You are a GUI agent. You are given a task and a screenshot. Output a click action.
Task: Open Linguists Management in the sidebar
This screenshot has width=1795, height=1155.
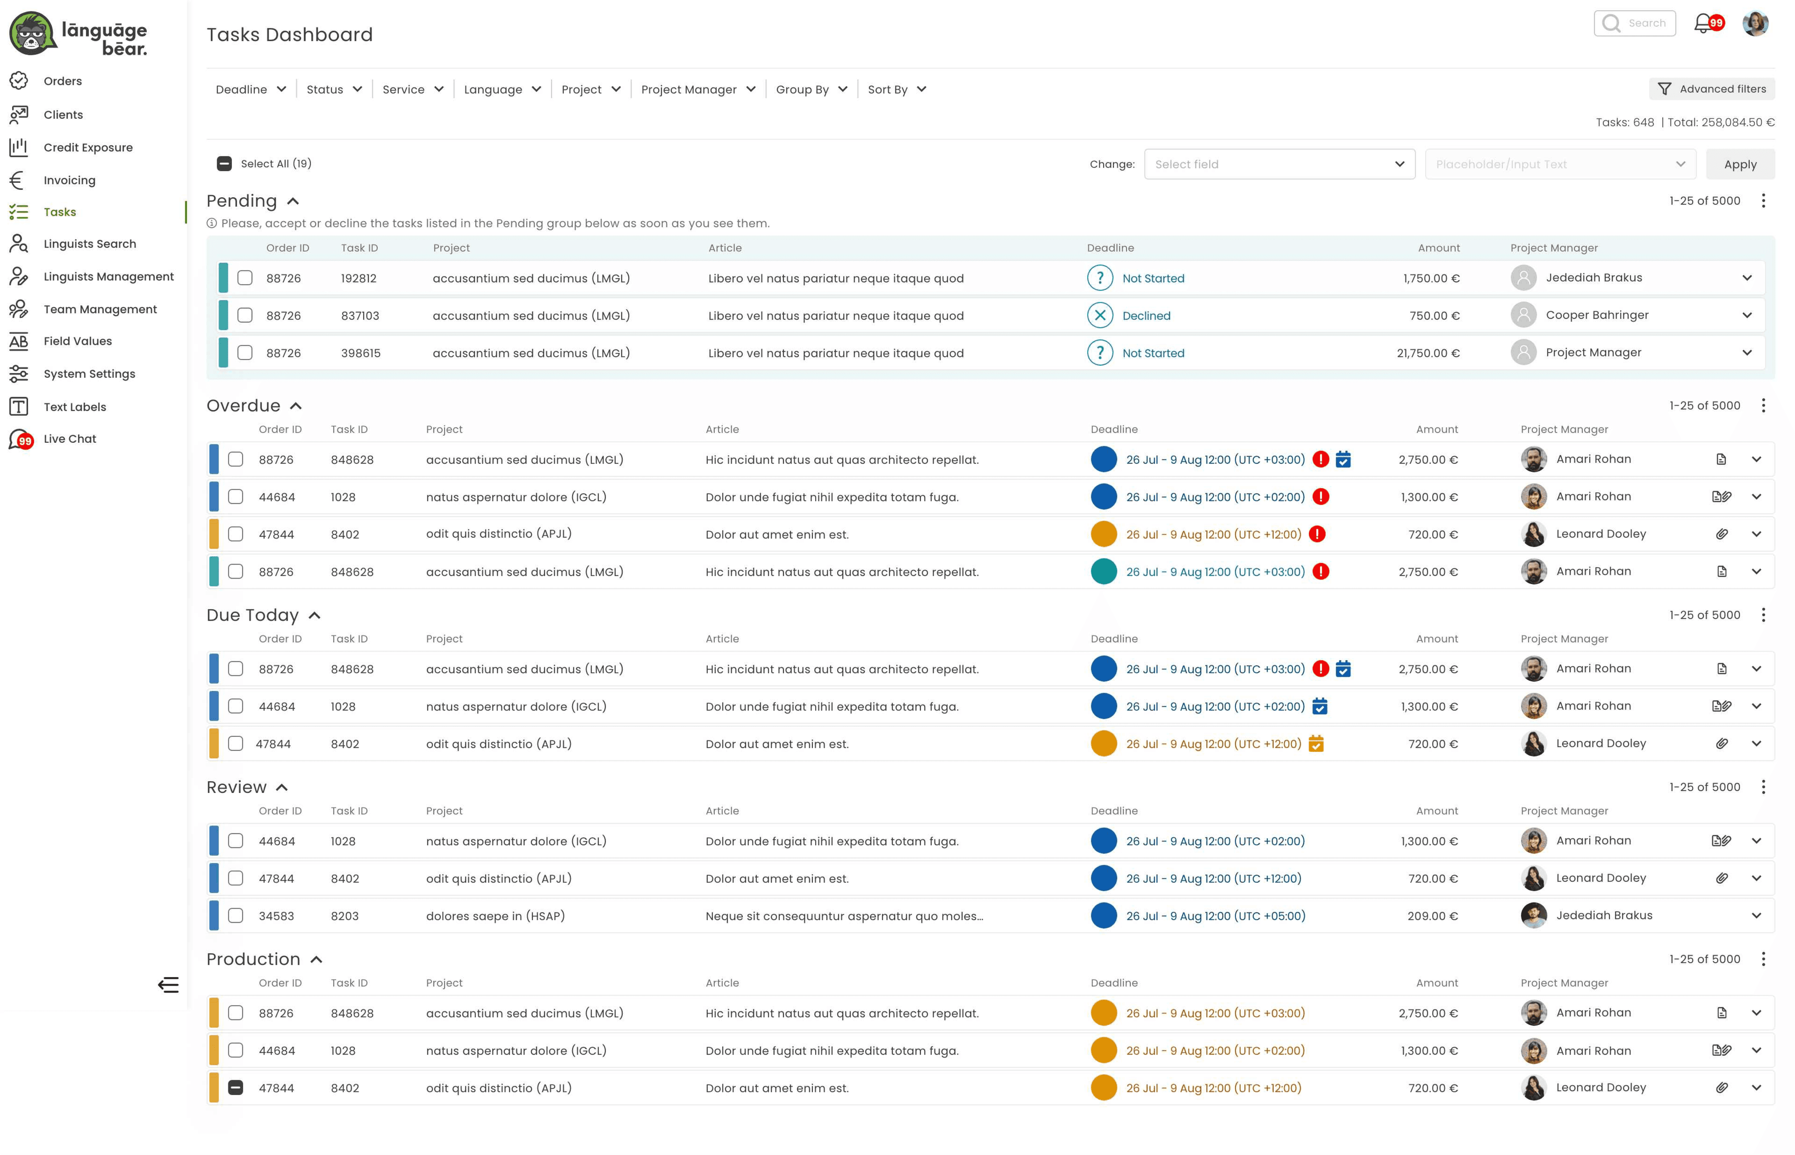pyautogui.click(x=108, y=277)
